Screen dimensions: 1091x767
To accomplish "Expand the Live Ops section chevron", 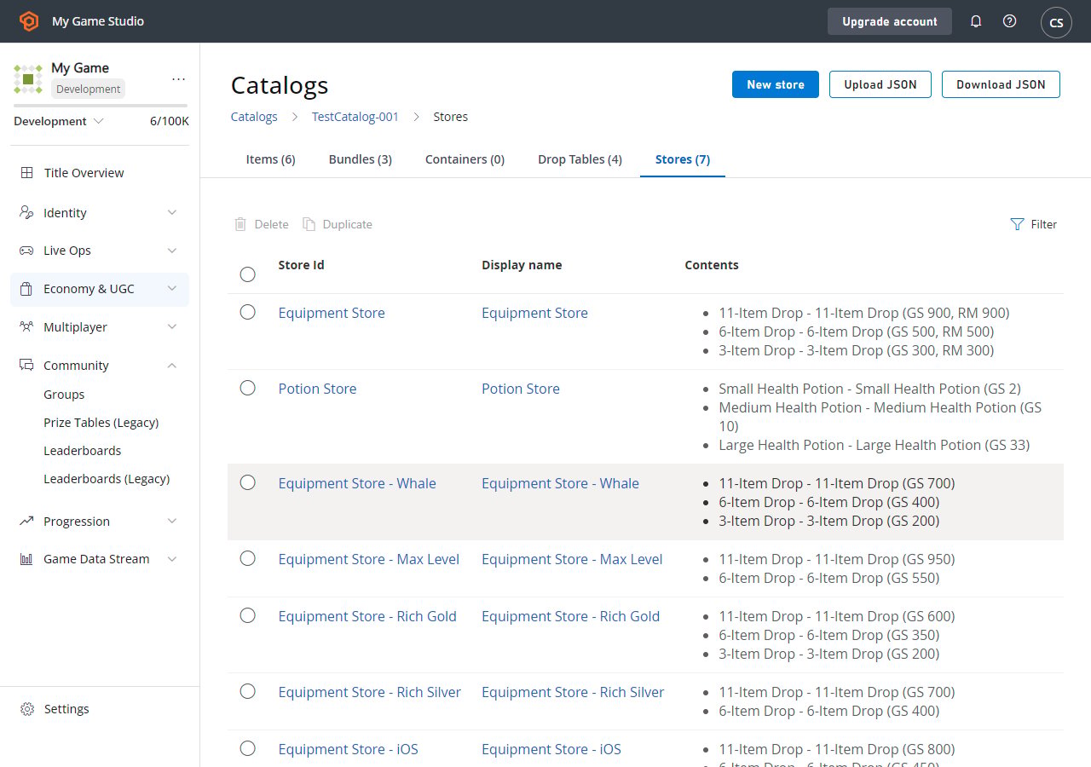I will pyautogui.click(x=172, y=251).
